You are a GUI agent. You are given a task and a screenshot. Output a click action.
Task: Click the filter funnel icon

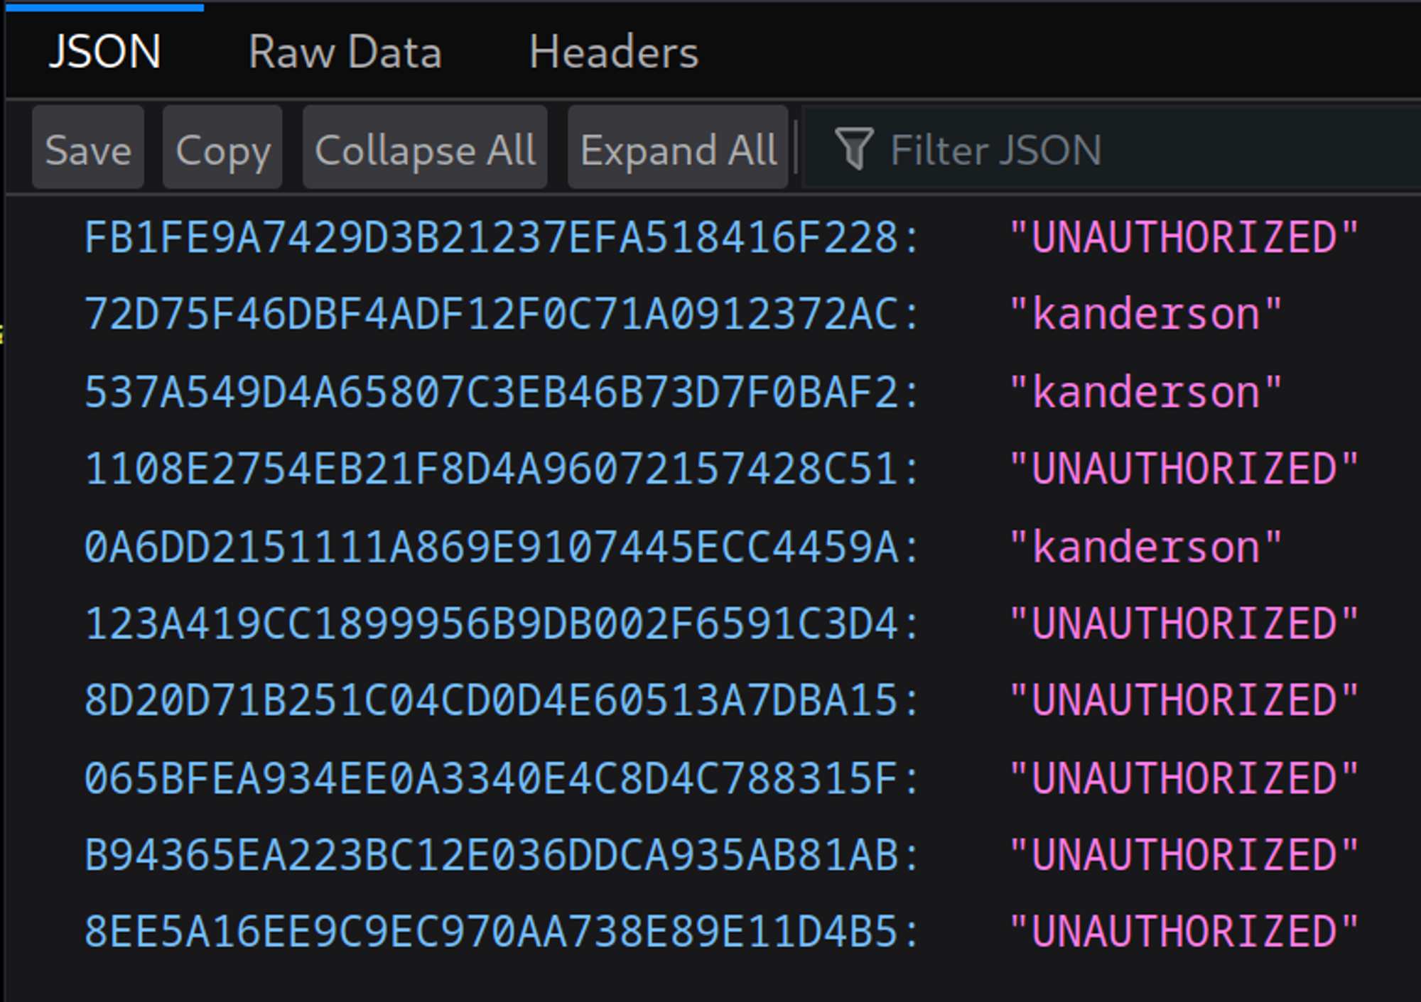[x=853, y=148]
